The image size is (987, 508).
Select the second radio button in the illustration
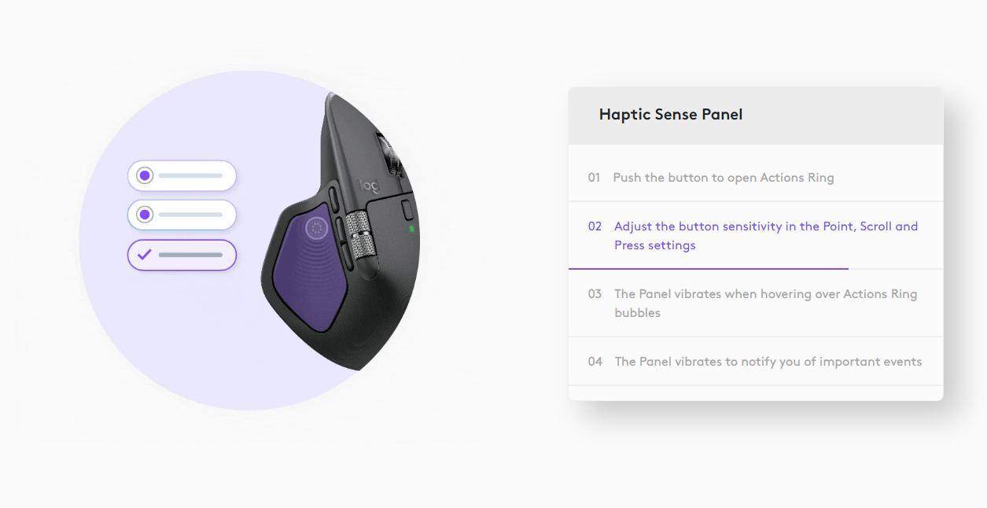145,215
